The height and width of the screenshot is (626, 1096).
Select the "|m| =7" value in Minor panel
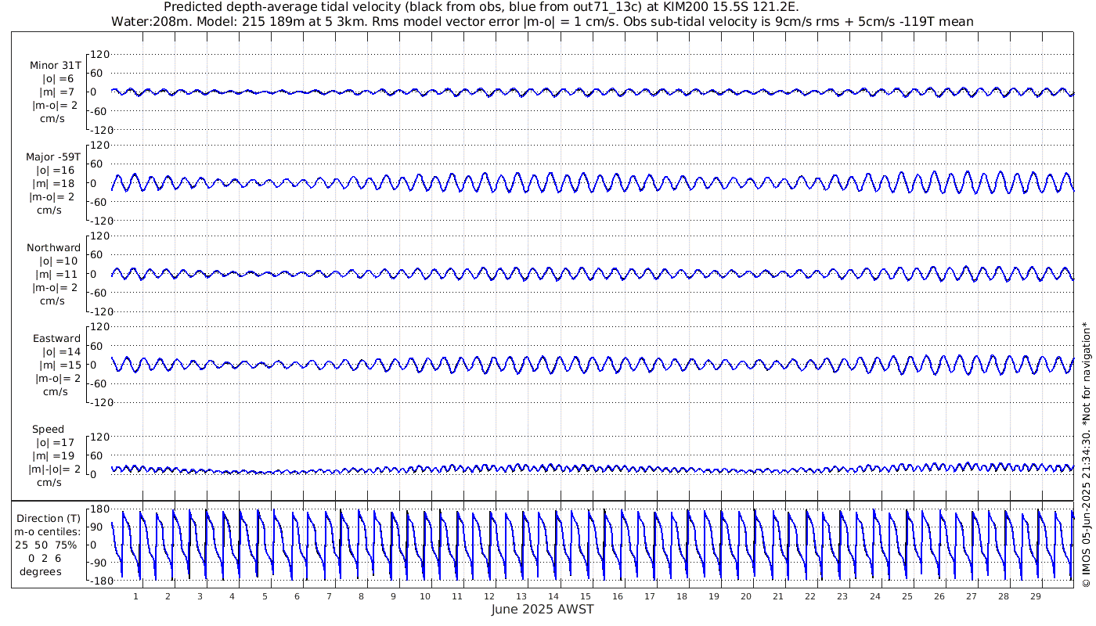pyautogui.click(x=57, y=92)
